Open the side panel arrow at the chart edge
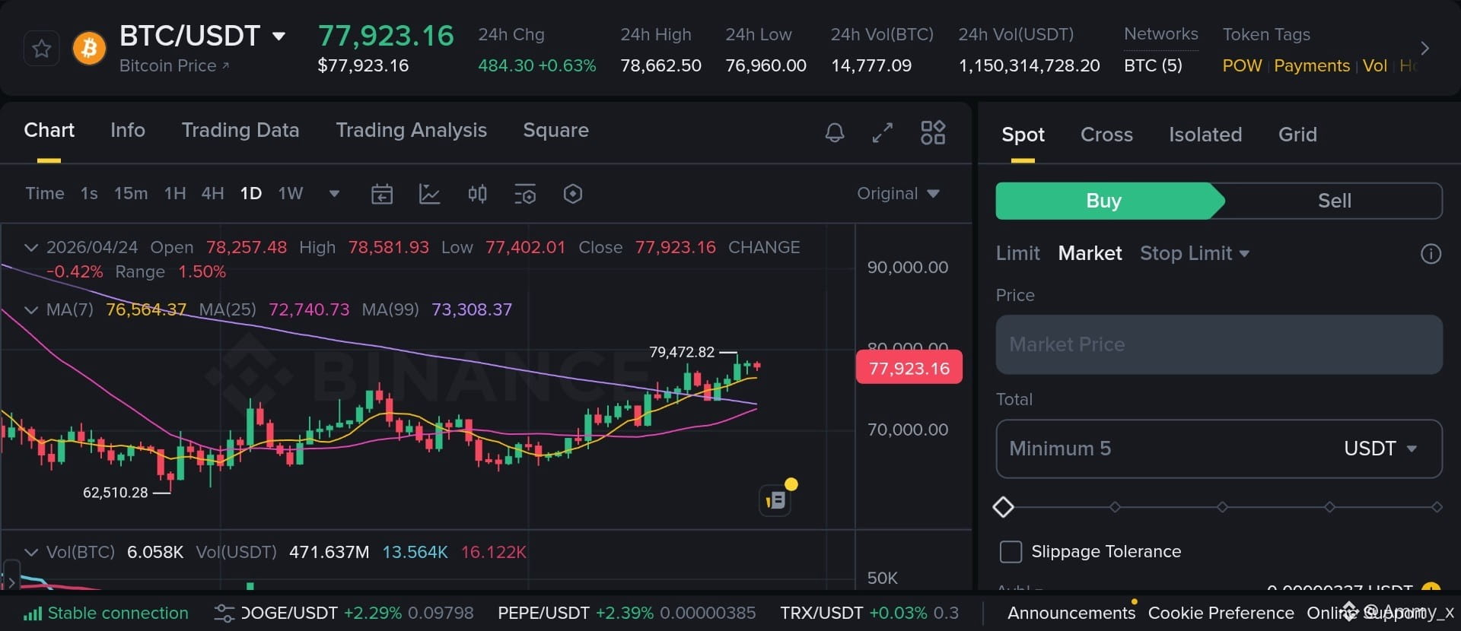The image size is (1461, 631). coord(11,582)
